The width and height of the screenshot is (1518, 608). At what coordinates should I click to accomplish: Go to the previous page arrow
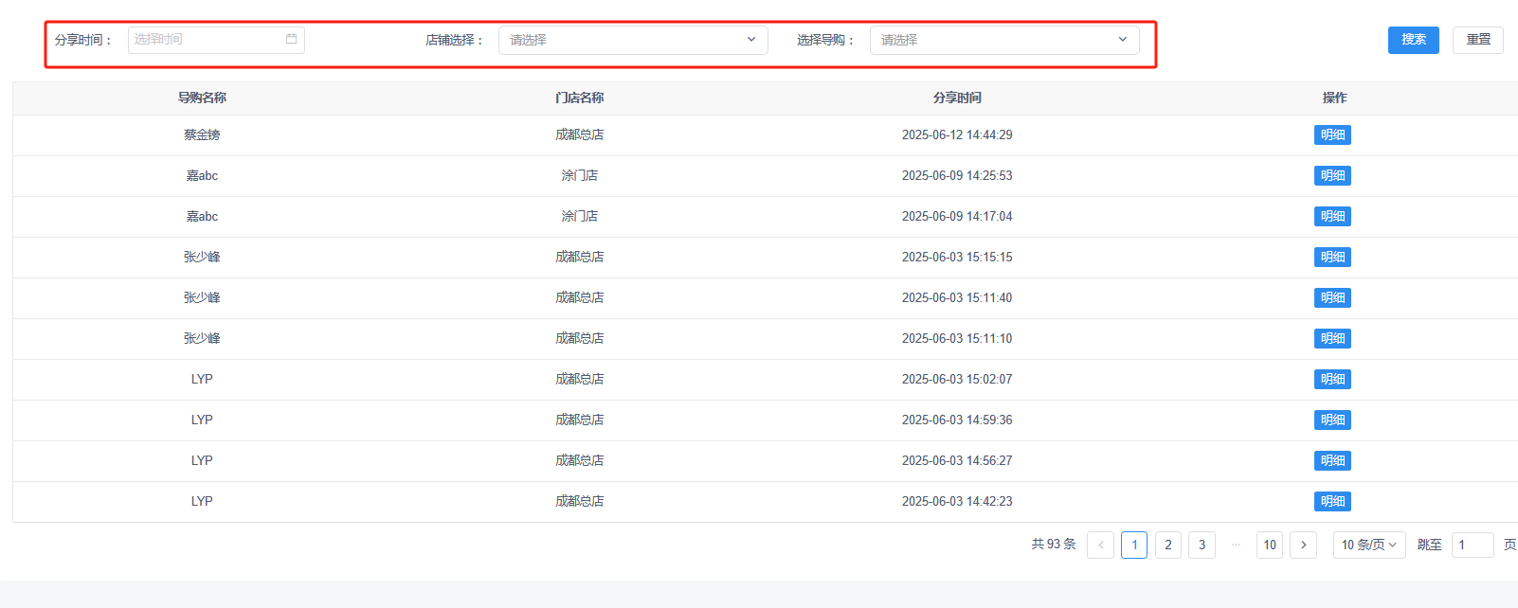click(1100, 545)
